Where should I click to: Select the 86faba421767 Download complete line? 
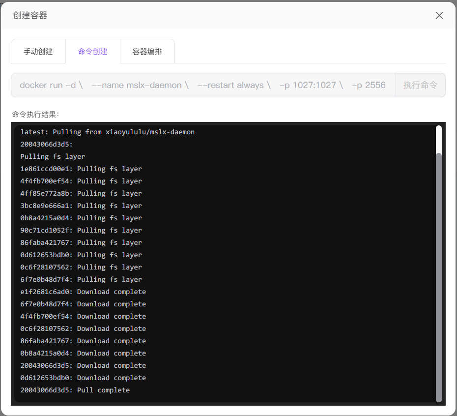[83, 341]
